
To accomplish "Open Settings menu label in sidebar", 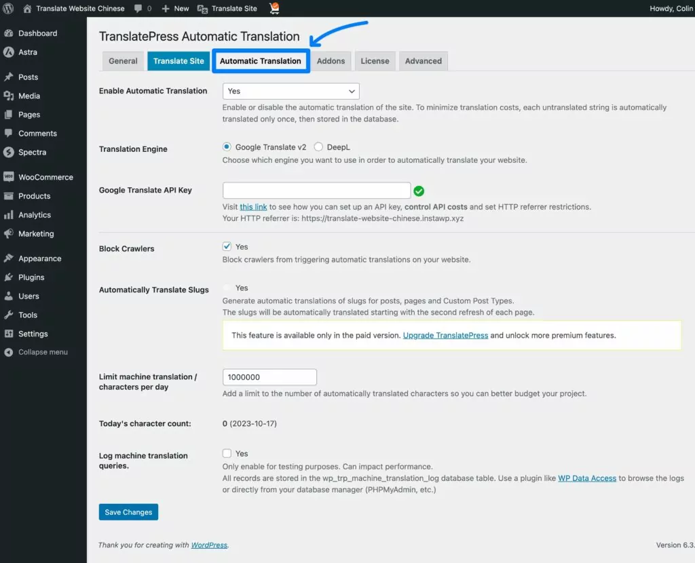I will tap(33, 334).
